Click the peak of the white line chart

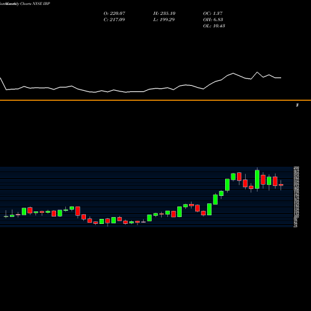click(258, 72)
